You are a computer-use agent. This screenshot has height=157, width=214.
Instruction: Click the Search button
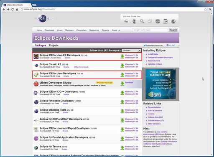(173, 30)
